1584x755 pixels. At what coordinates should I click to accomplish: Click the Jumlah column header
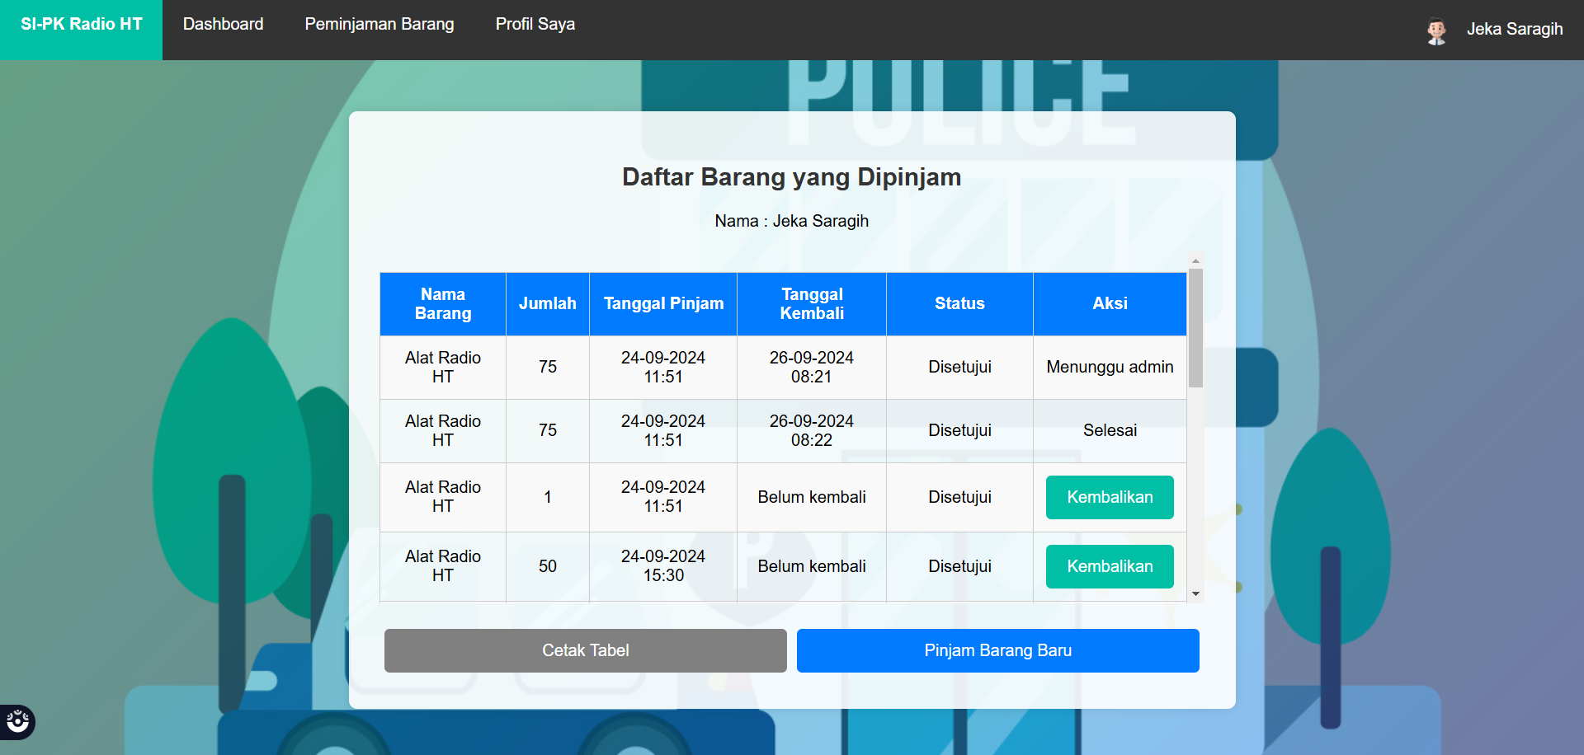tap(548, 304)
